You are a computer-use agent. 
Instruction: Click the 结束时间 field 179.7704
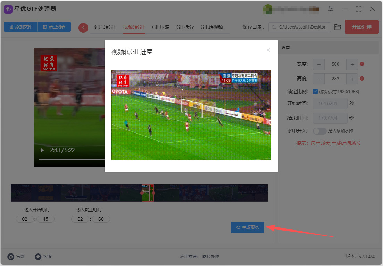[x=330, y=118]
